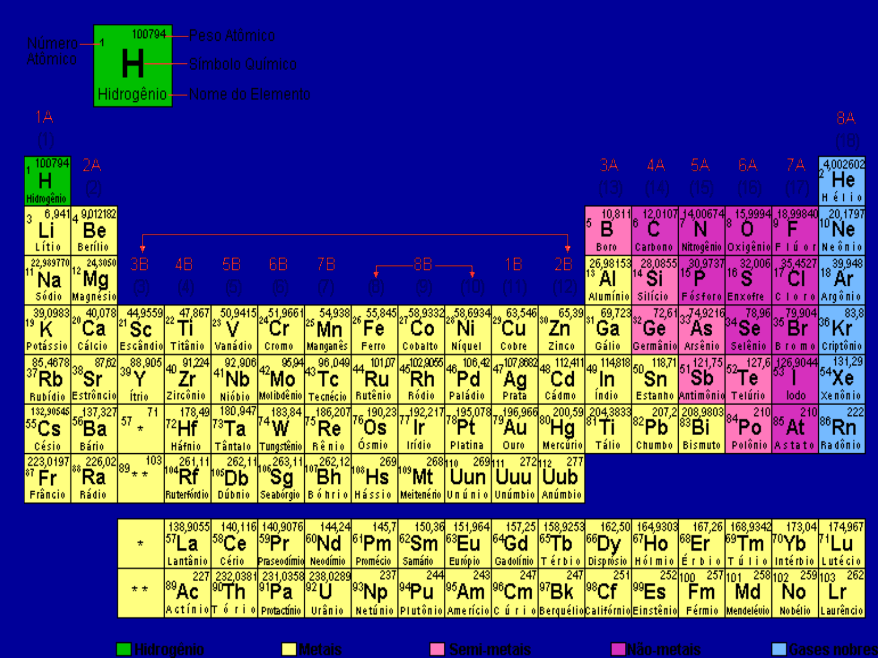Click the Iodo (I) element cell
Viewport: 878px width, 658px height.
(795, 379)
